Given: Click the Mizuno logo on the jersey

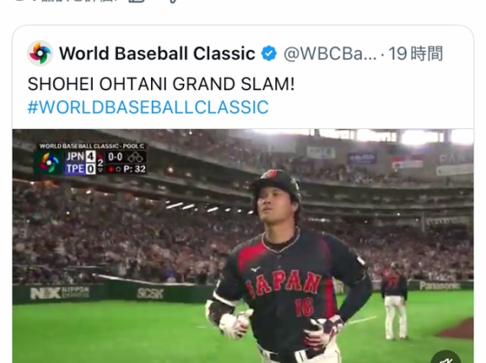Looking at the screenshot, I should (x=256, y=269).
